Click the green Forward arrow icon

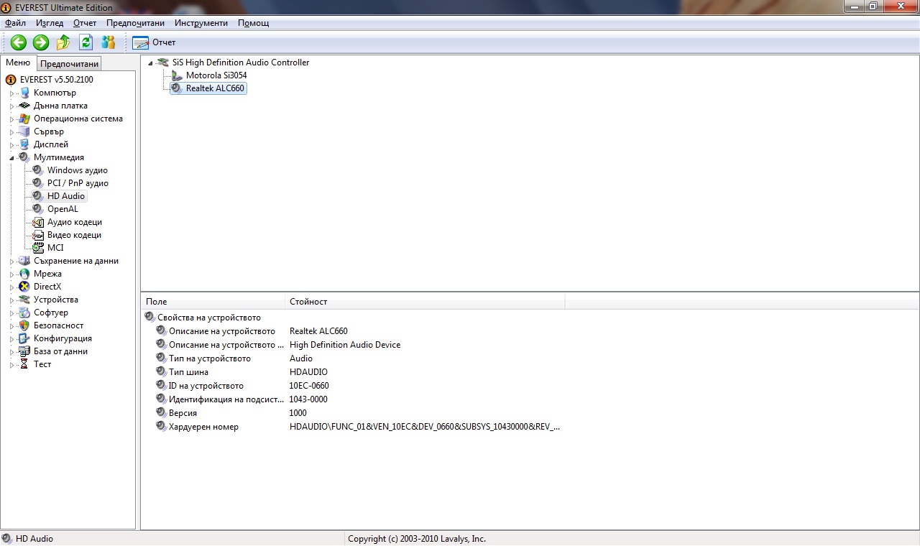[x=41, y=42]
